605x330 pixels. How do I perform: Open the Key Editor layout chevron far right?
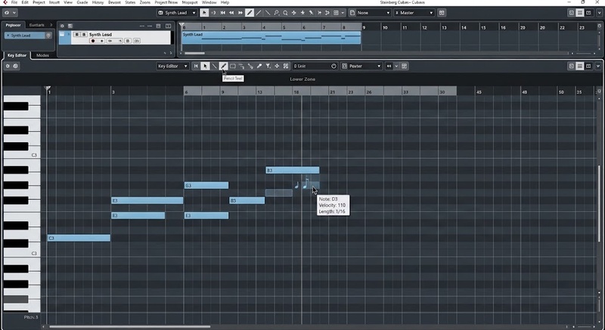[x=598, y=66]
